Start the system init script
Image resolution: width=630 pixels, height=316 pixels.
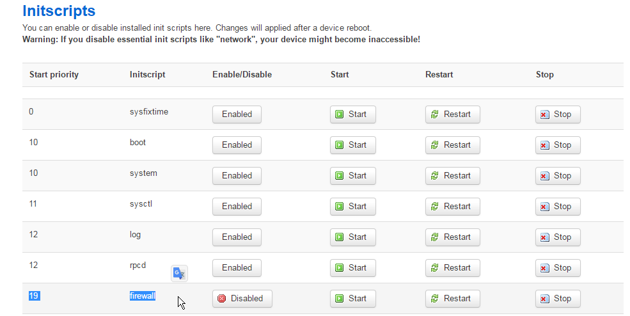click(352, 176)
